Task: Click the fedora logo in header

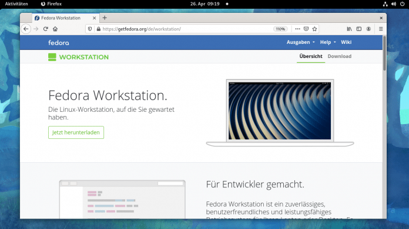Action: point(58,43)
